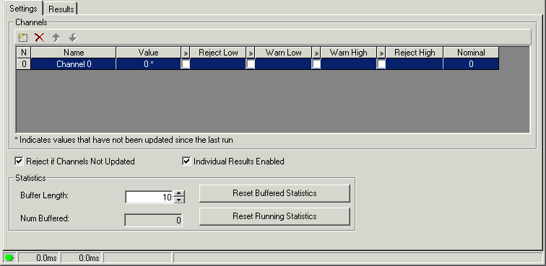Screen dimensions: 546x266
Task: Click the Reject High value cell of Channel 0
Action: (x=415, y=64)
